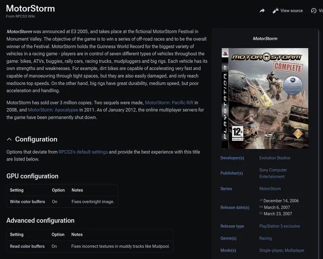
Task: Click the view history clock icon
Action: (x=313, y=11)
